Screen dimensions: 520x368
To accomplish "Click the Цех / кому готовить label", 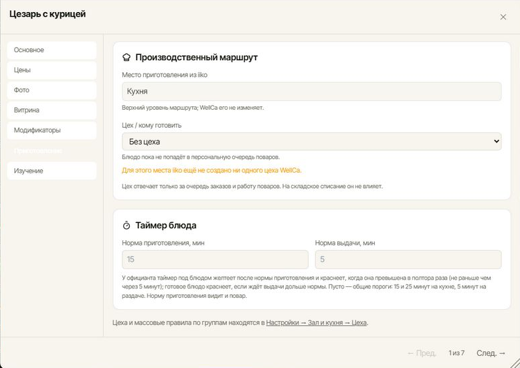I will click(x=151, y=125).
